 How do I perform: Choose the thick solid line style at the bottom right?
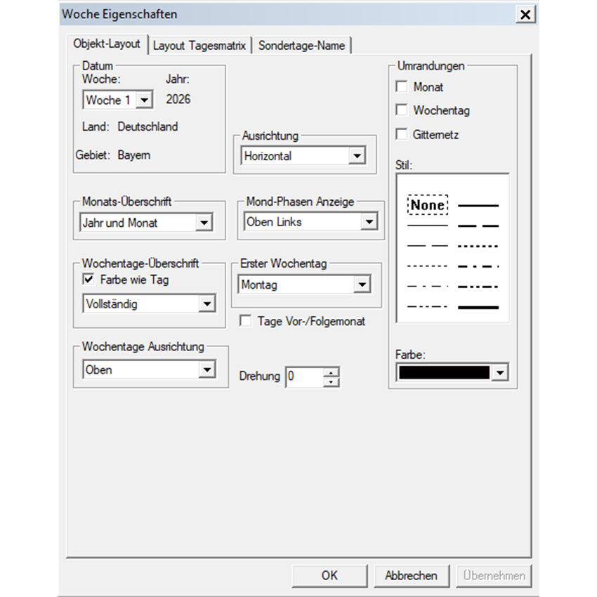click(478, 307)
